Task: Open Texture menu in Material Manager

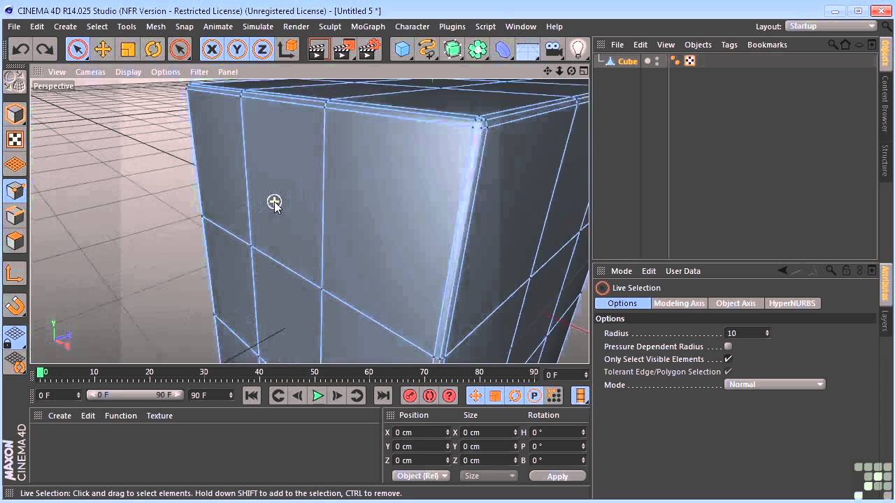Action: (159, 416)
